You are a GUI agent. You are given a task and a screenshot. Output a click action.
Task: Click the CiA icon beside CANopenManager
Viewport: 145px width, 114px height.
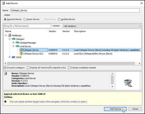[x=17, y=43]
